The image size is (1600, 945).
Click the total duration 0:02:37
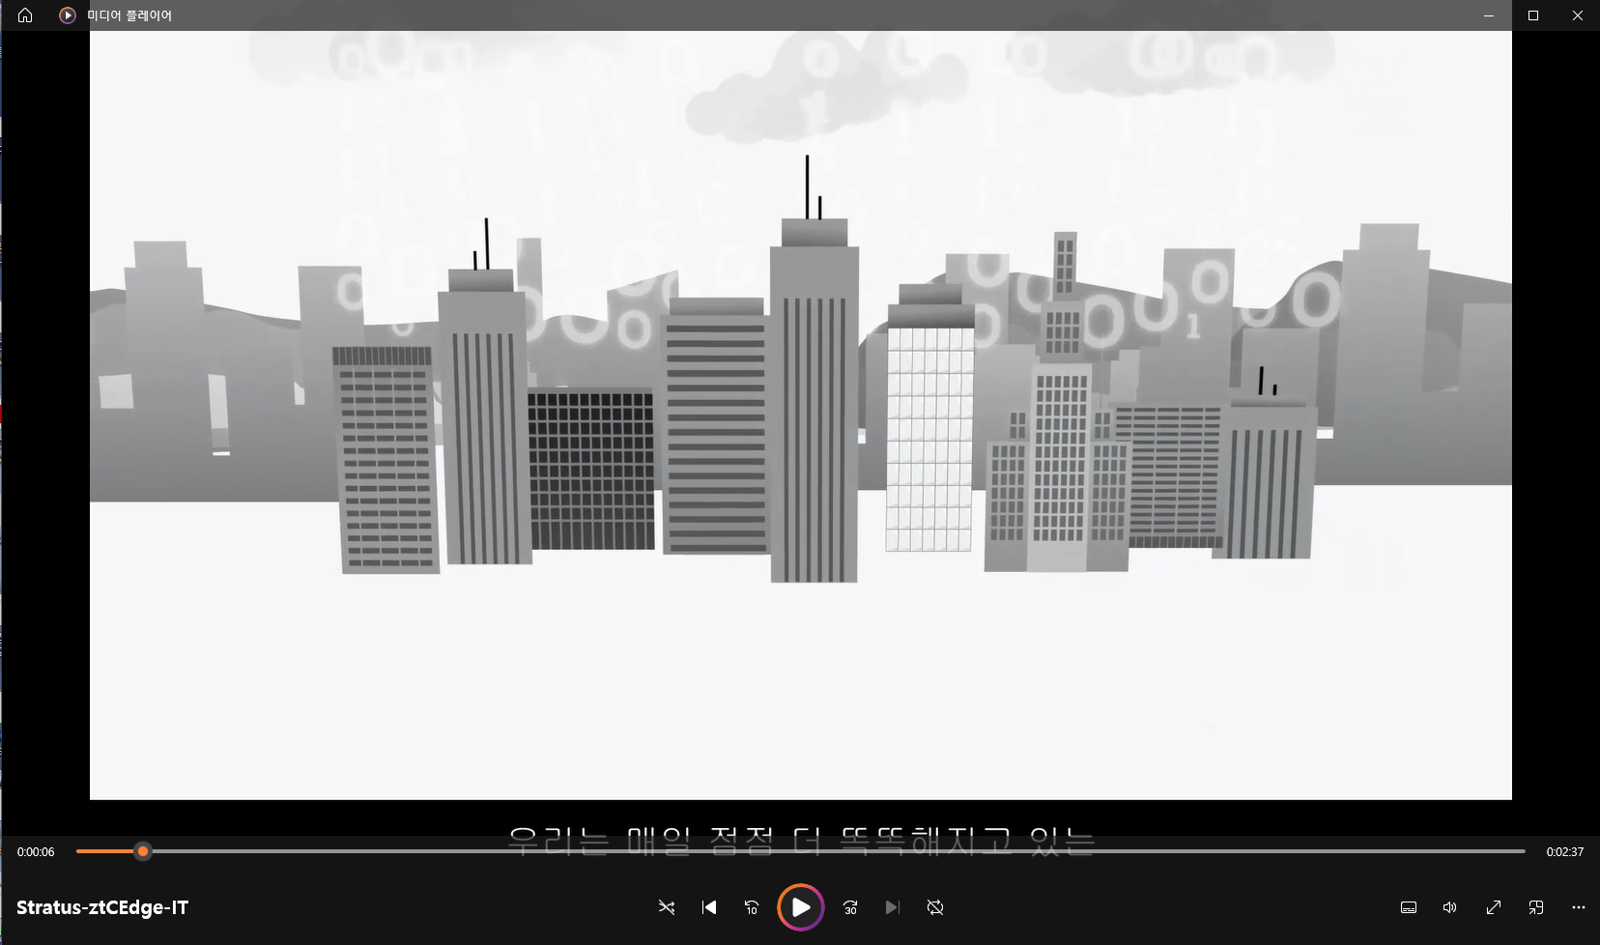[1564, 852]
